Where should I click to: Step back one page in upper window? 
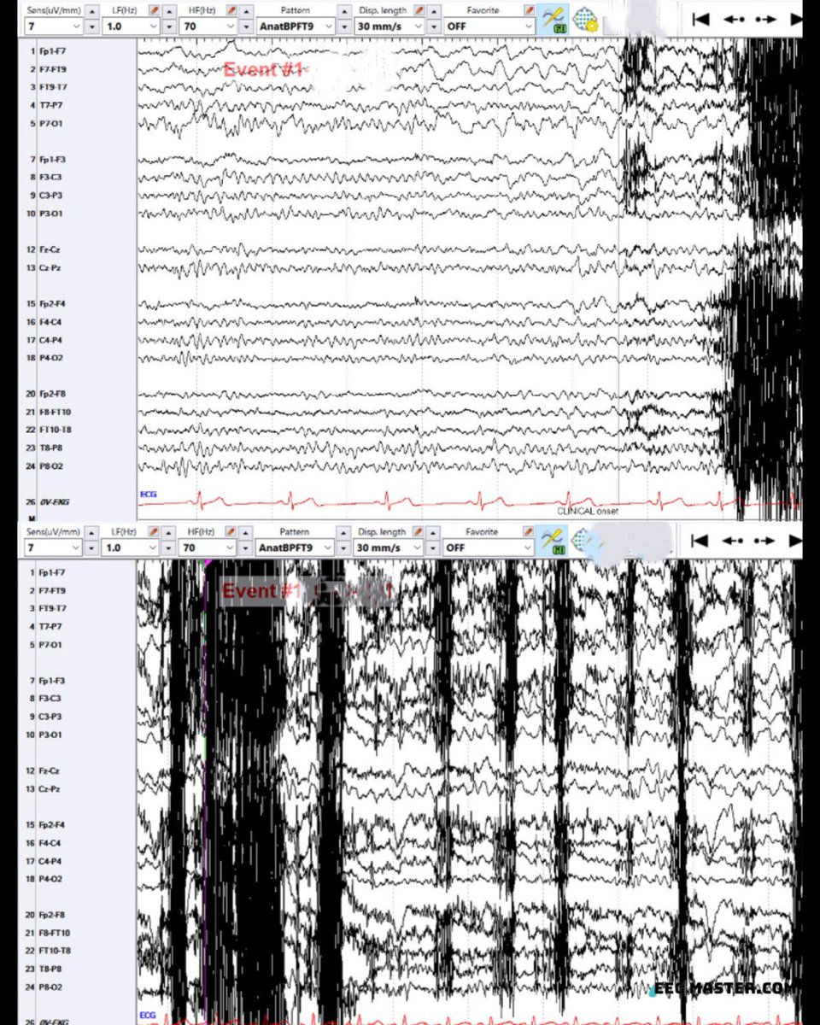pos(734,20)
